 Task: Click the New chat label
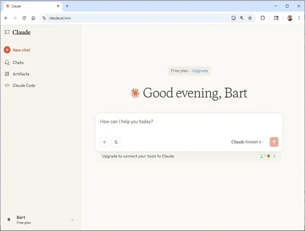pyautogui.click(x=21, y=50)
